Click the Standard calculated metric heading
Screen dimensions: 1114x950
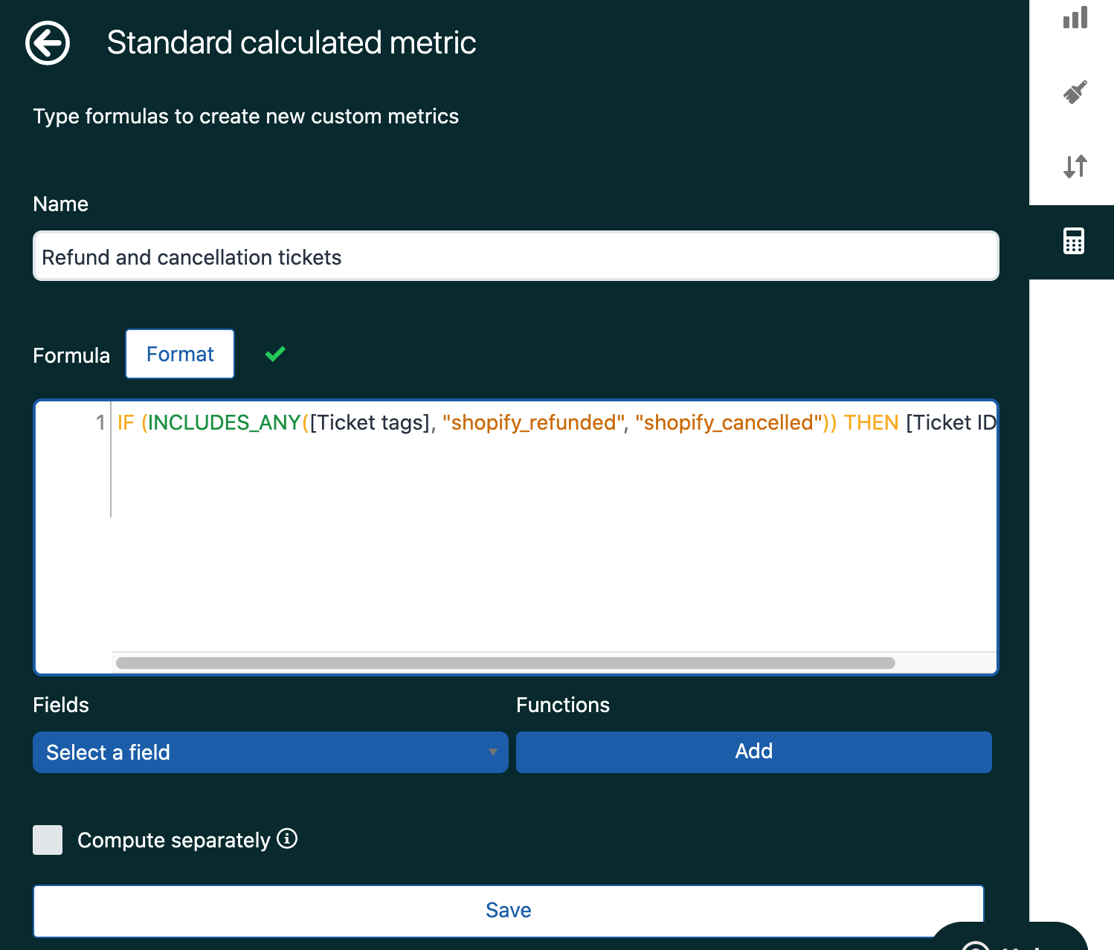(292, 42)
